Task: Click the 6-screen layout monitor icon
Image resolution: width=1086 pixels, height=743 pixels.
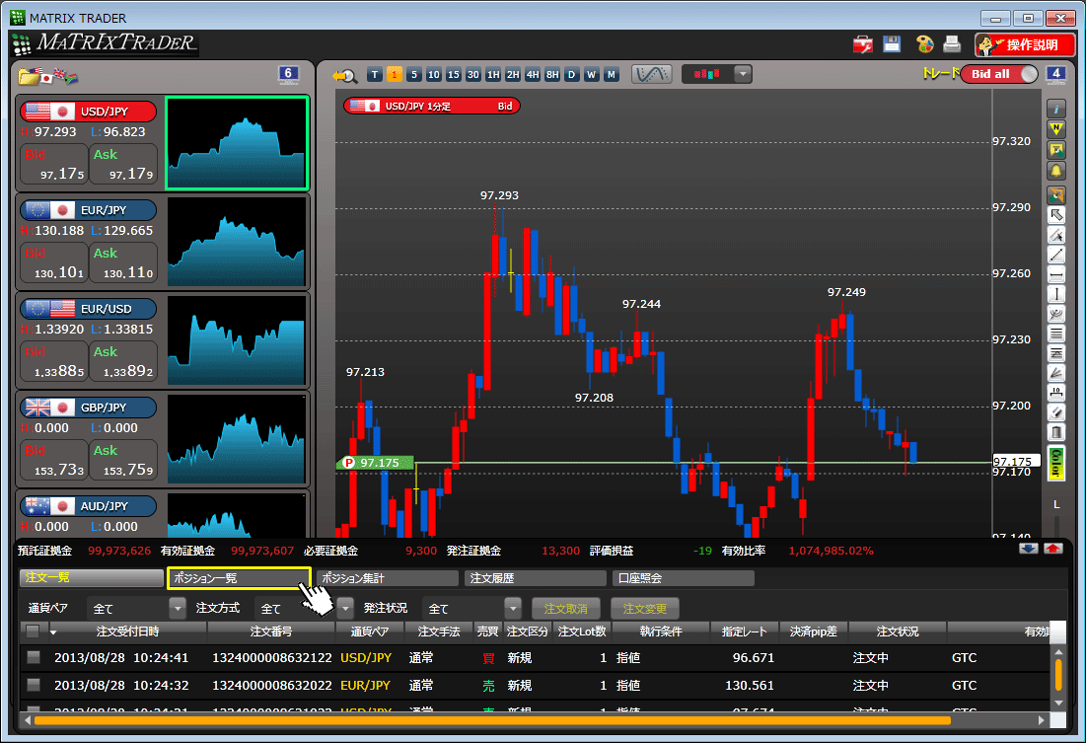Action: [288, 73]
